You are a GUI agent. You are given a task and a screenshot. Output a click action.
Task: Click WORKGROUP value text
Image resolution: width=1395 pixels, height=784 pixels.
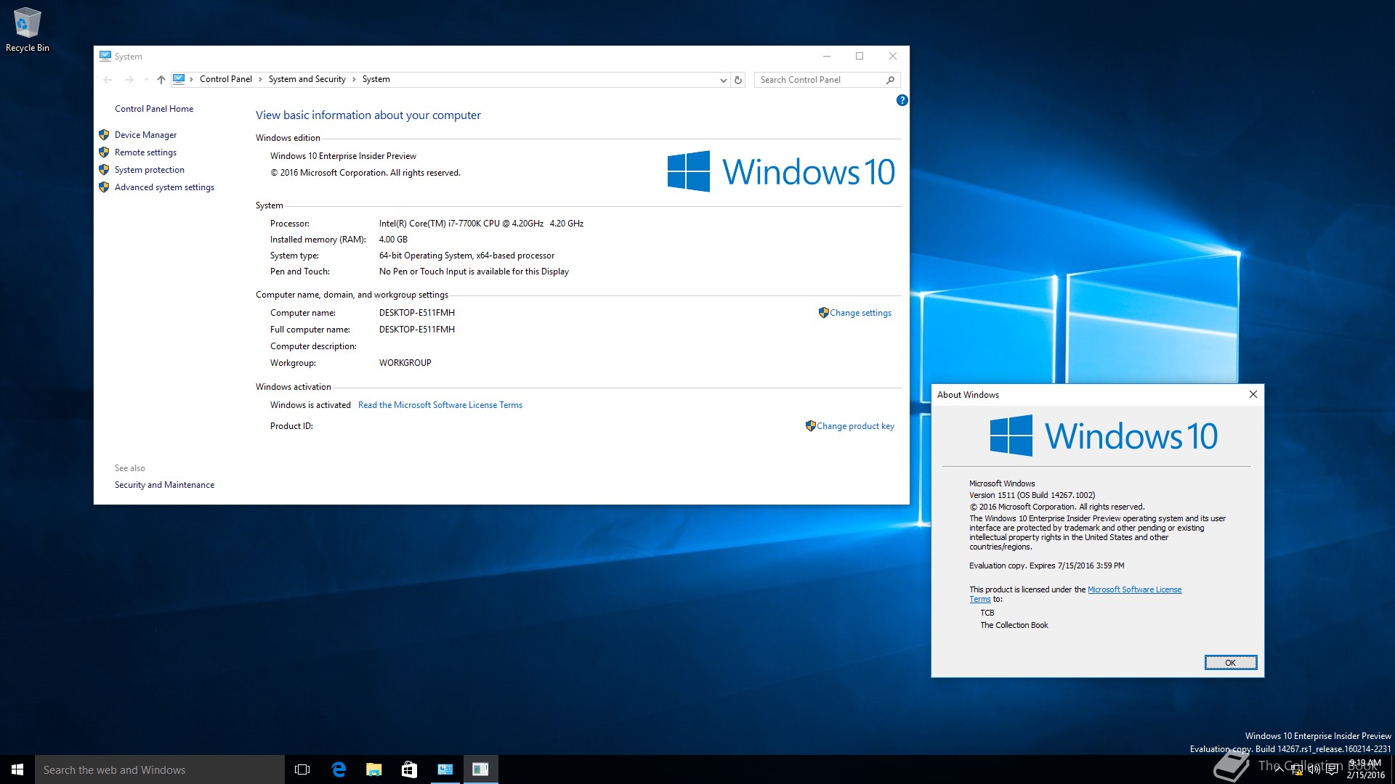pyautogui.click(x=405, y=363)
